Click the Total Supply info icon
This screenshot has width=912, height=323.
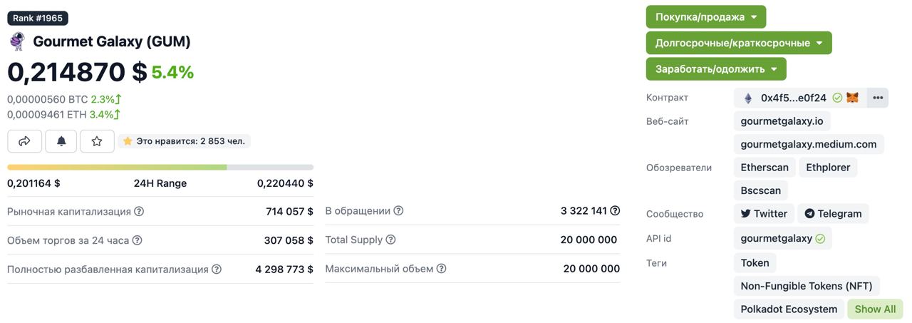[x=390, y=240]
